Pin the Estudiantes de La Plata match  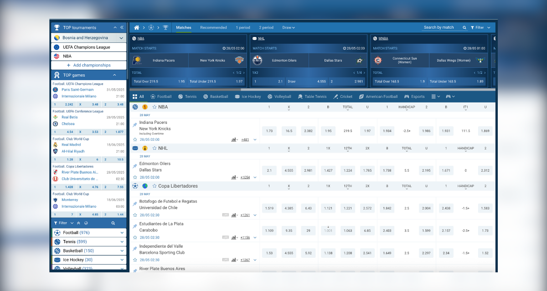click(135, 226)
